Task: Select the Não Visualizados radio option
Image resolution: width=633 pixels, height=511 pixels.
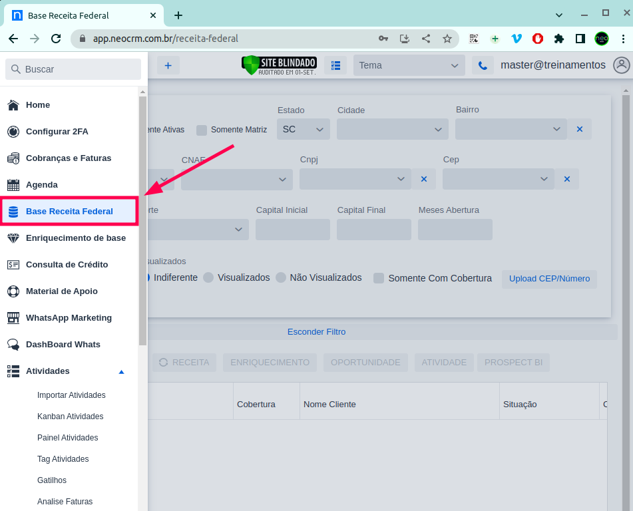Action: point(281,277)
